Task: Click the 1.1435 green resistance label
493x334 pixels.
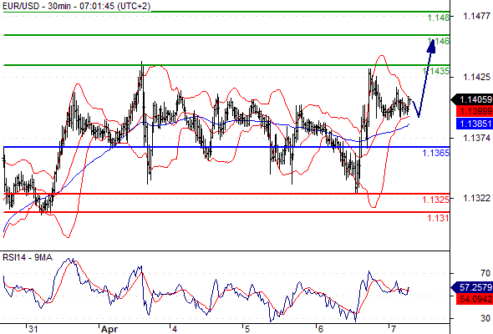Action: (436, 71)
